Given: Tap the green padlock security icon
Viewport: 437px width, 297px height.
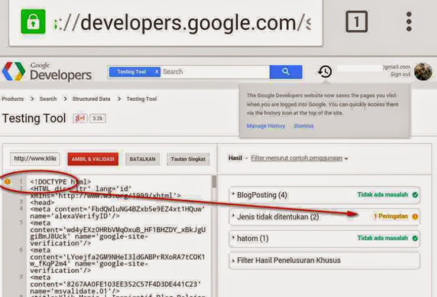Looking at the screenshot, I should (33, 21).
